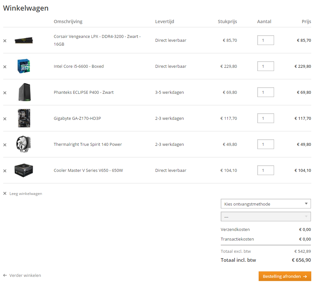This screenshot has height=282, width=318.
Task: Click the Totaal excl. btw amount € 542,89
Action: (302, 251)
